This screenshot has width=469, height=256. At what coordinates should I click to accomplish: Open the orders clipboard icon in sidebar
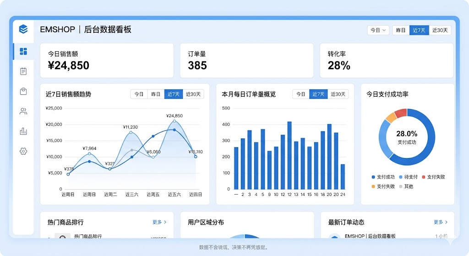click(23, 71)
